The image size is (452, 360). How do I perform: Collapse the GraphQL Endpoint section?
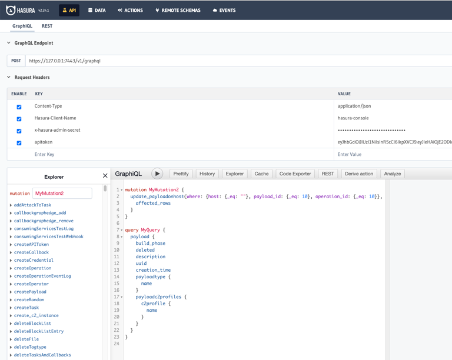[x=9, y=43]
